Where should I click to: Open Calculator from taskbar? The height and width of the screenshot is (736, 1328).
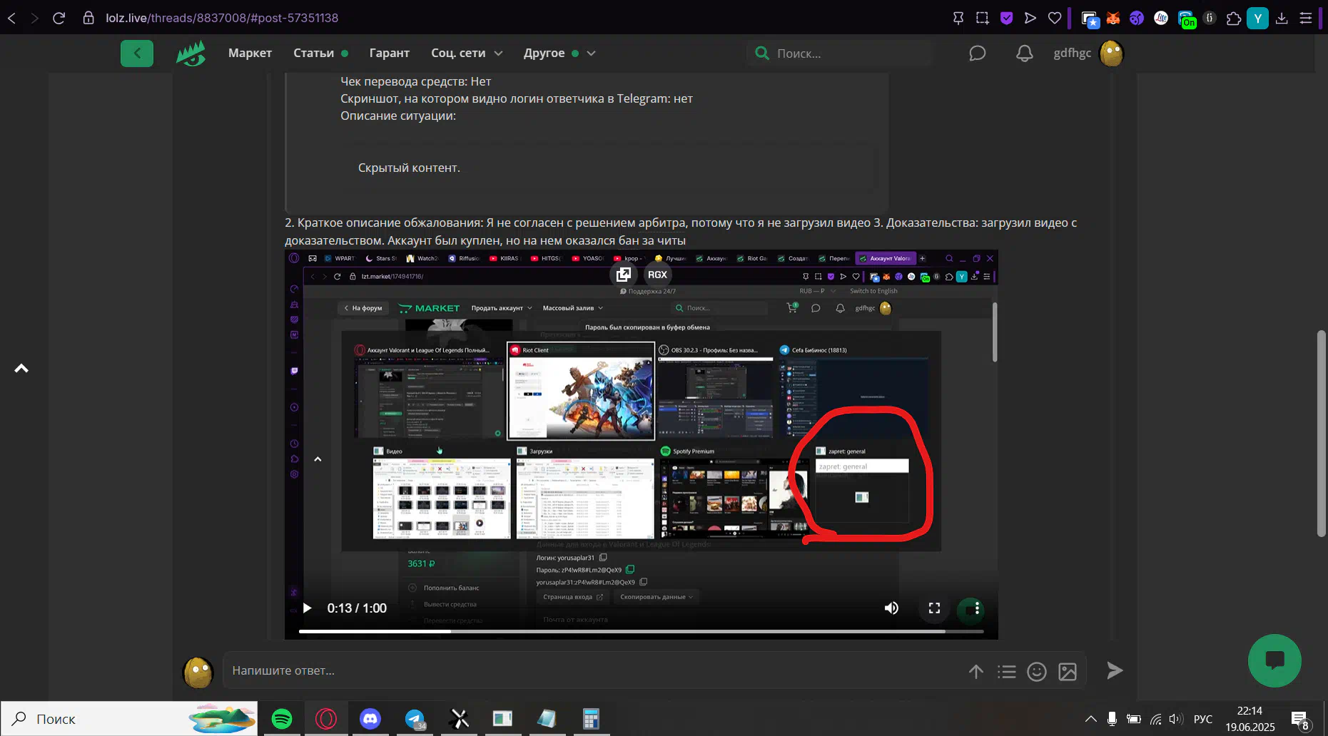(591, 719)
